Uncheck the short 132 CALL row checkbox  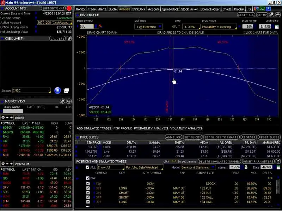point(88,197)
